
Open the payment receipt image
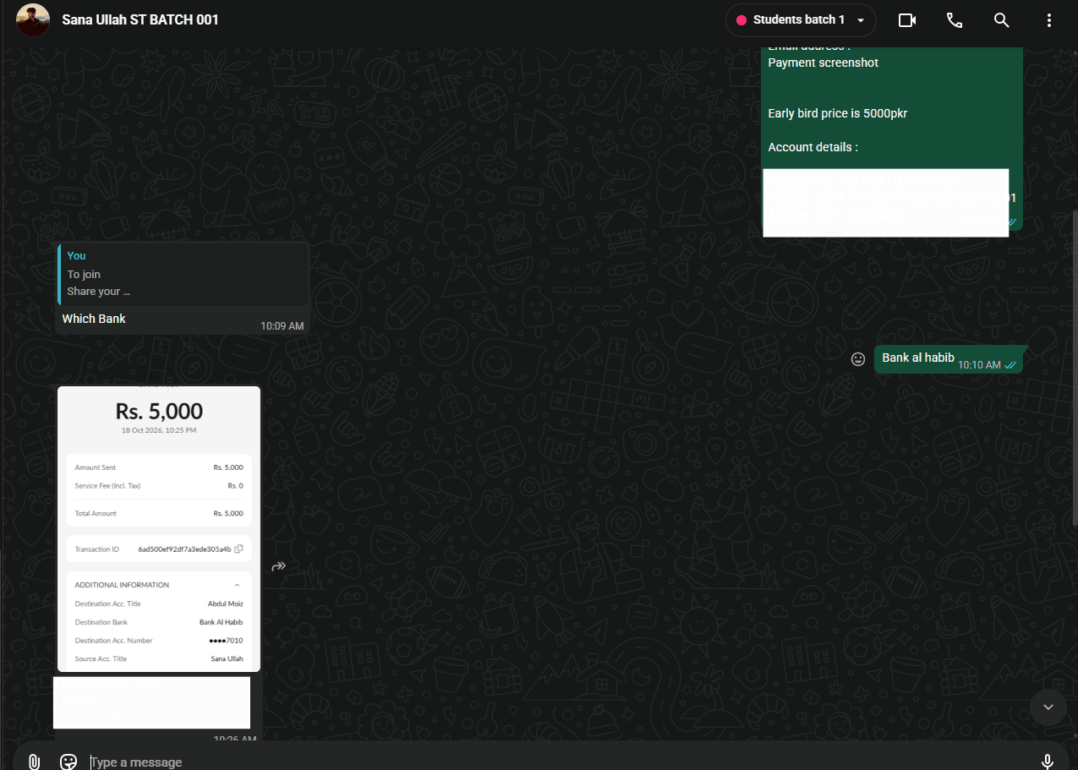(159, 529)
